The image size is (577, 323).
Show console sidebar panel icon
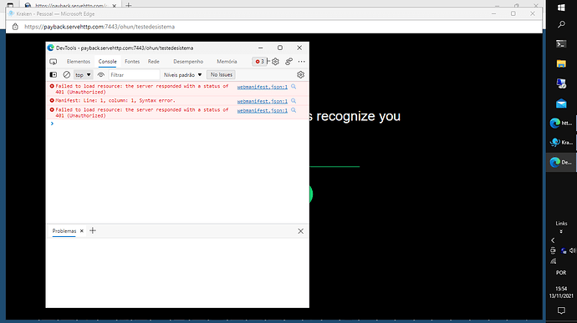click(54, 75)
